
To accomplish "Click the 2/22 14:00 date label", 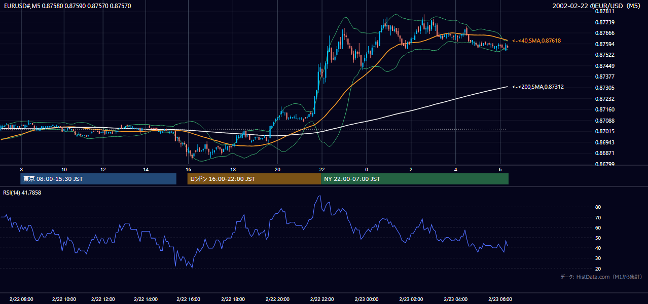I will click(x=146, y=299).
